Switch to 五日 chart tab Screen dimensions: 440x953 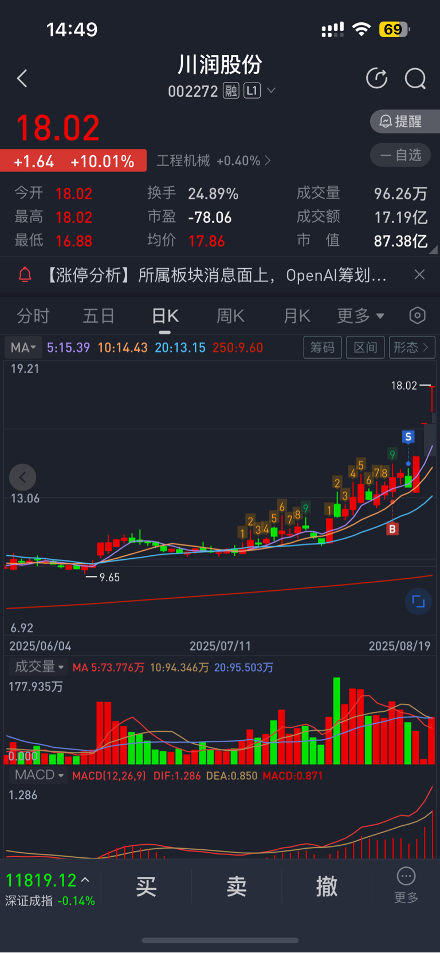pyautogui.click(x=99, y=316)
